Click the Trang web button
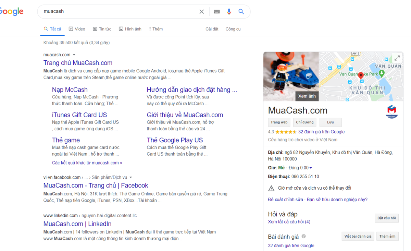The height and width of the screenshot is (251, 411). tap(279, 122)
